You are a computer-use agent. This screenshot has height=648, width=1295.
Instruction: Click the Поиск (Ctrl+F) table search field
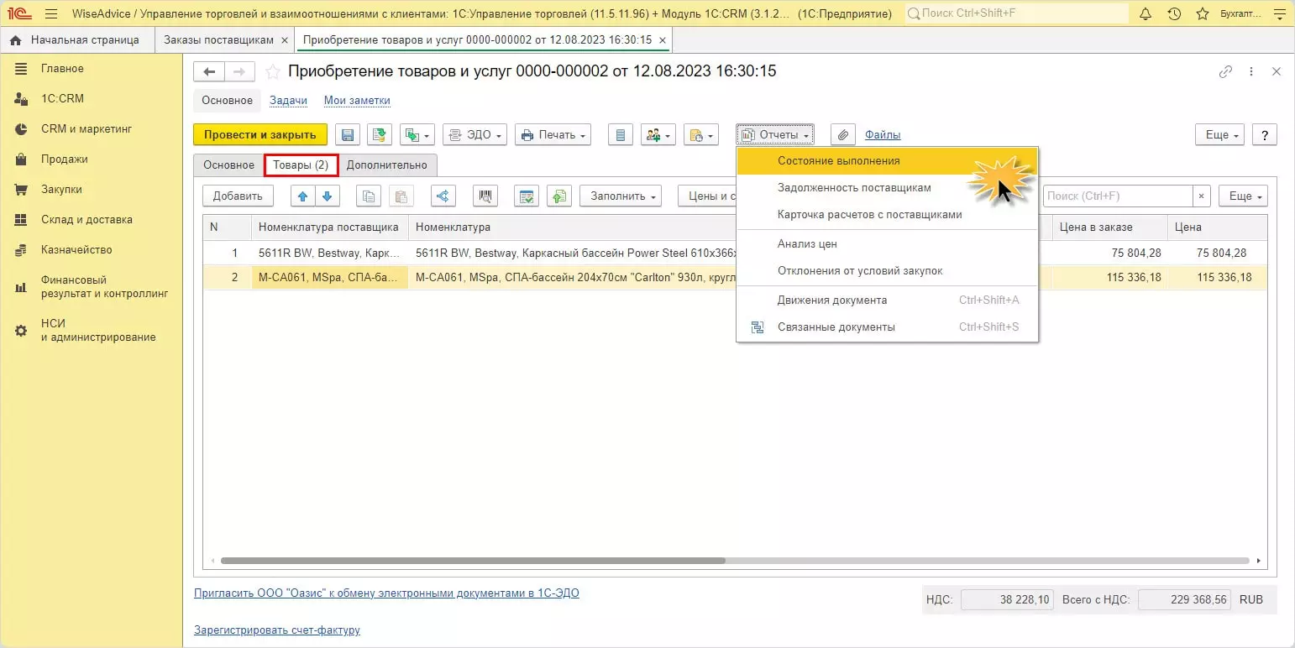click(1117, 196)
